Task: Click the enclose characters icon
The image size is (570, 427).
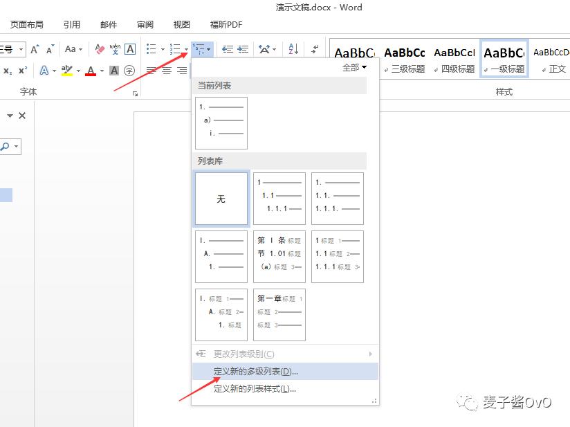Action: click(129, 71)
